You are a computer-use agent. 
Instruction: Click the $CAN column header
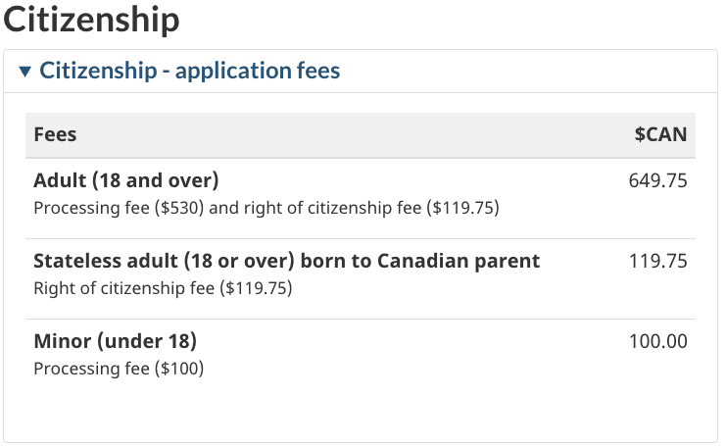point(660,134)
